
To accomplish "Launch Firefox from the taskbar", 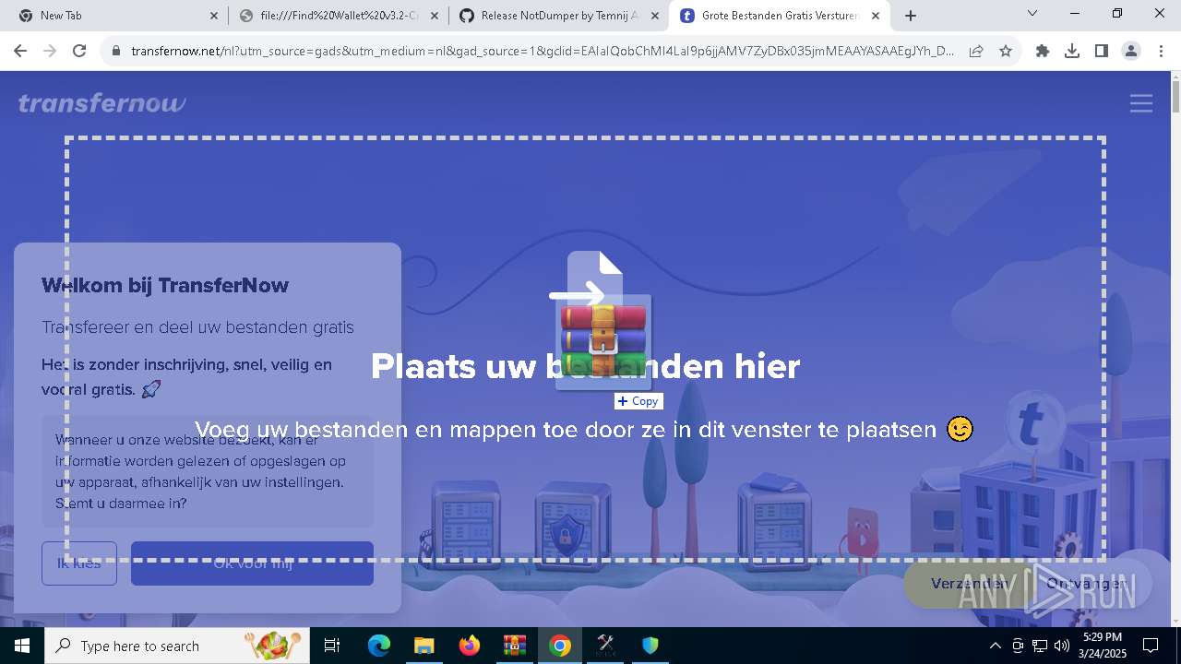I will click(x=469, y=646).
